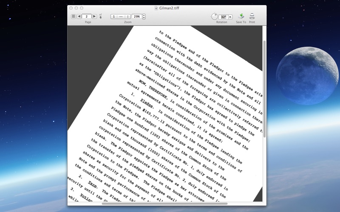The width and height of the screenshot is (340, 212).
Task: Click the horizontal scrollbar thumb
Action: (x=164, y=204)
